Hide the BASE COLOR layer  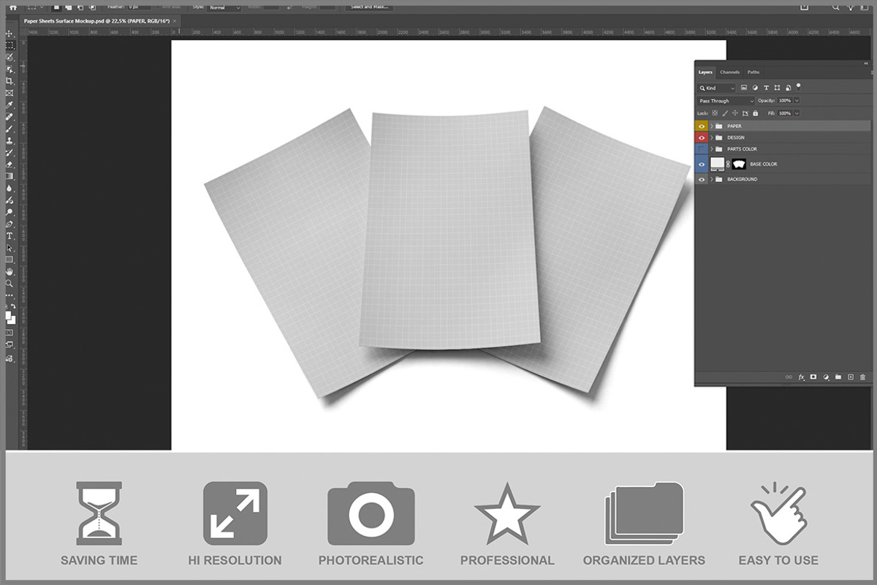click(702, 165)
